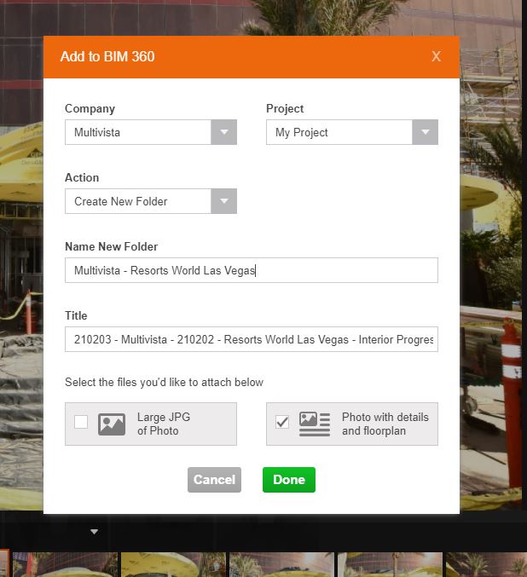This screenshot has height=577, width=527.
Task: Expand the Action dropdown set to Create New Folder
Action: click(x=151, y=201)
